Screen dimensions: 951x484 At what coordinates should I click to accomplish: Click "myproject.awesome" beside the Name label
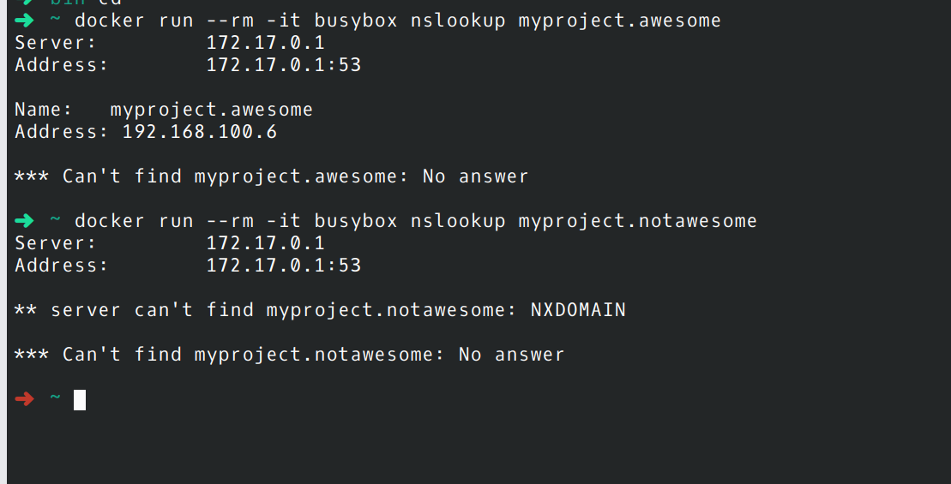(212, 110)
